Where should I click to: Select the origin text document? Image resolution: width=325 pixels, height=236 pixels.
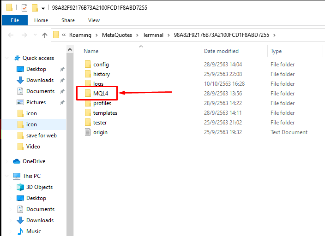click(x=100, y=132)
